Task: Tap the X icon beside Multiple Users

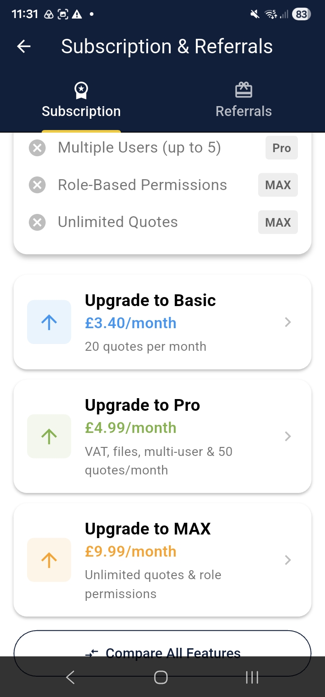Action: click(x=37, y=148)
